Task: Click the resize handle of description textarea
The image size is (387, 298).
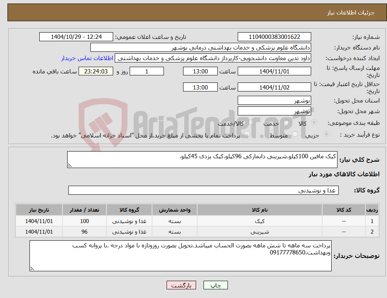Action: coord(70,166)
